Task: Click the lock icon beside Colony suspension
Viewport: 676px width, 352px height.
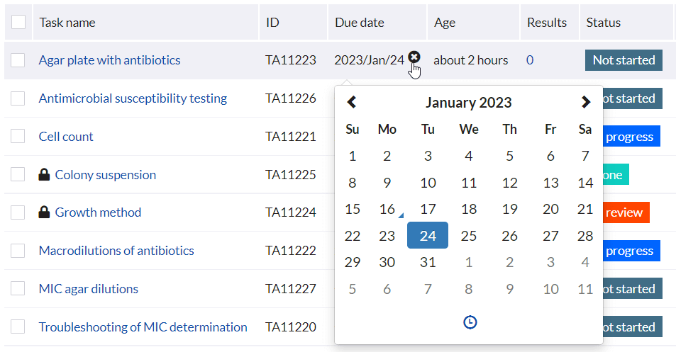Action: tap(44, 175)
